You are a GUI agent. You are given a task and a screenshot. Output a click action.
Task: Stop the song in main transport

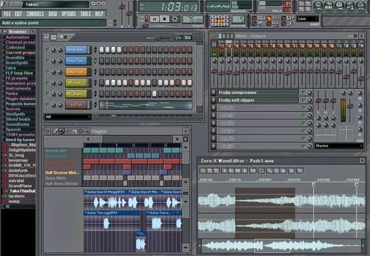[x=165, y=19]
